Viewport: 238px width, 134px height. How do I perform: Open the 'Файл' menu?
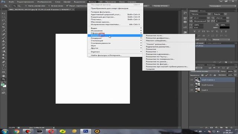11,2
